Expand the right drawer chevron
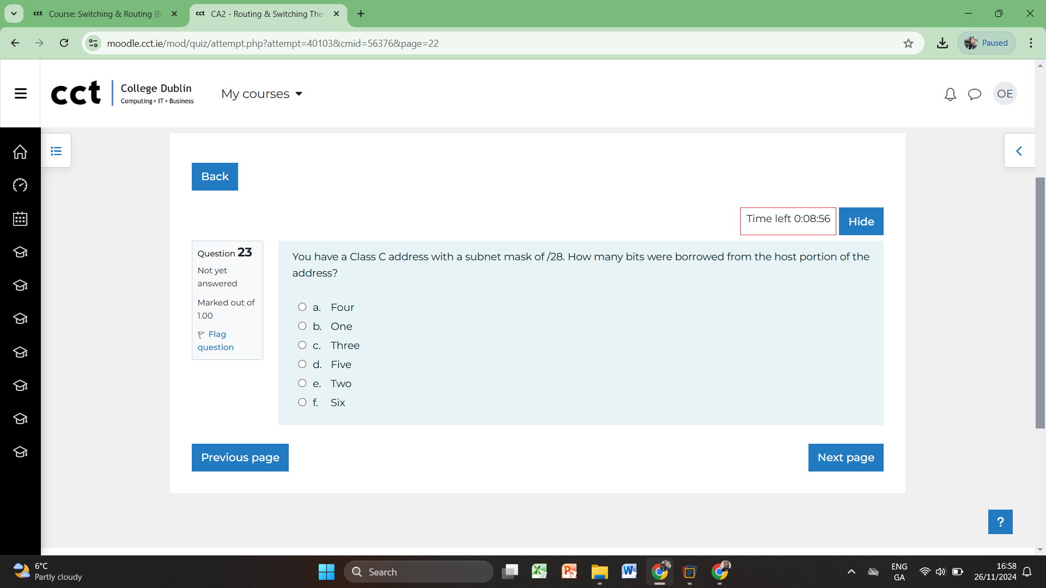The image size is (1046, 588). (1019, 151)
